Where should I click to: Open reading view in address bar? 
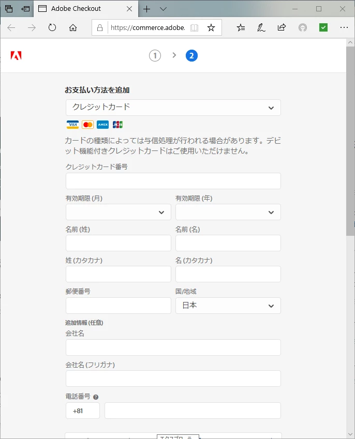pyautogui.click(x=194, y=27)
